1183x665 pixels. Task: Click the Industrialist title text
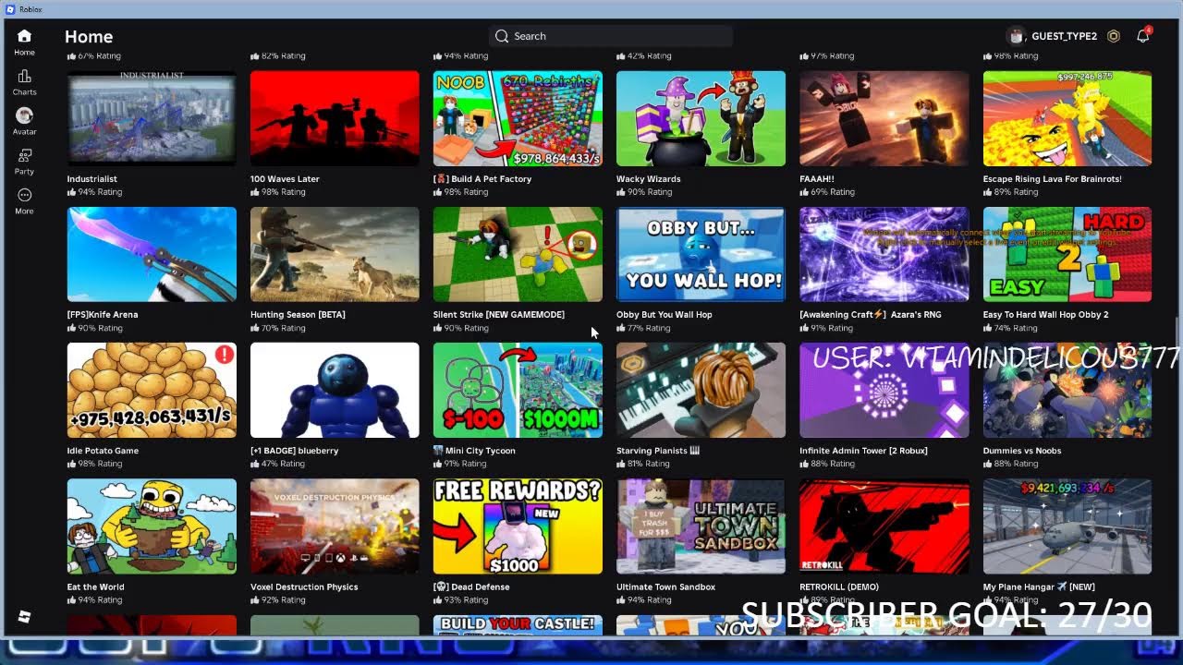click(x=92, y=179)
